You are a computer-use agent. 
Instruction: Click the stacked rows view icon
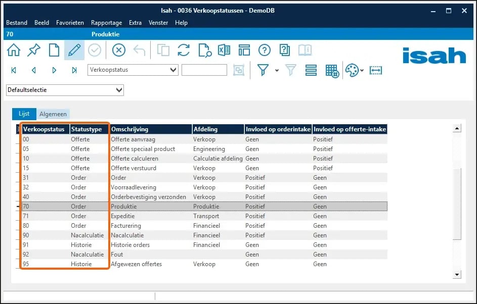point(311,70)
